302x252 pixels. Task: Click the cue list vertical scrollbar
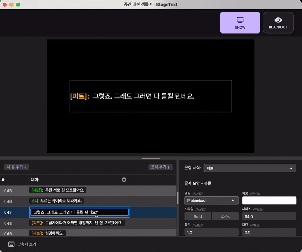tap(177, 197)
